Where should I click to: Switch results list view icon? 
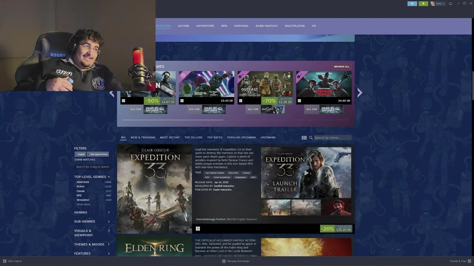point(304,137)
